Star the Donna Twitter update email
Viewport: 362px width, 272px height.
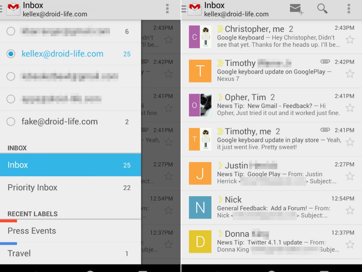pos(350,244)
